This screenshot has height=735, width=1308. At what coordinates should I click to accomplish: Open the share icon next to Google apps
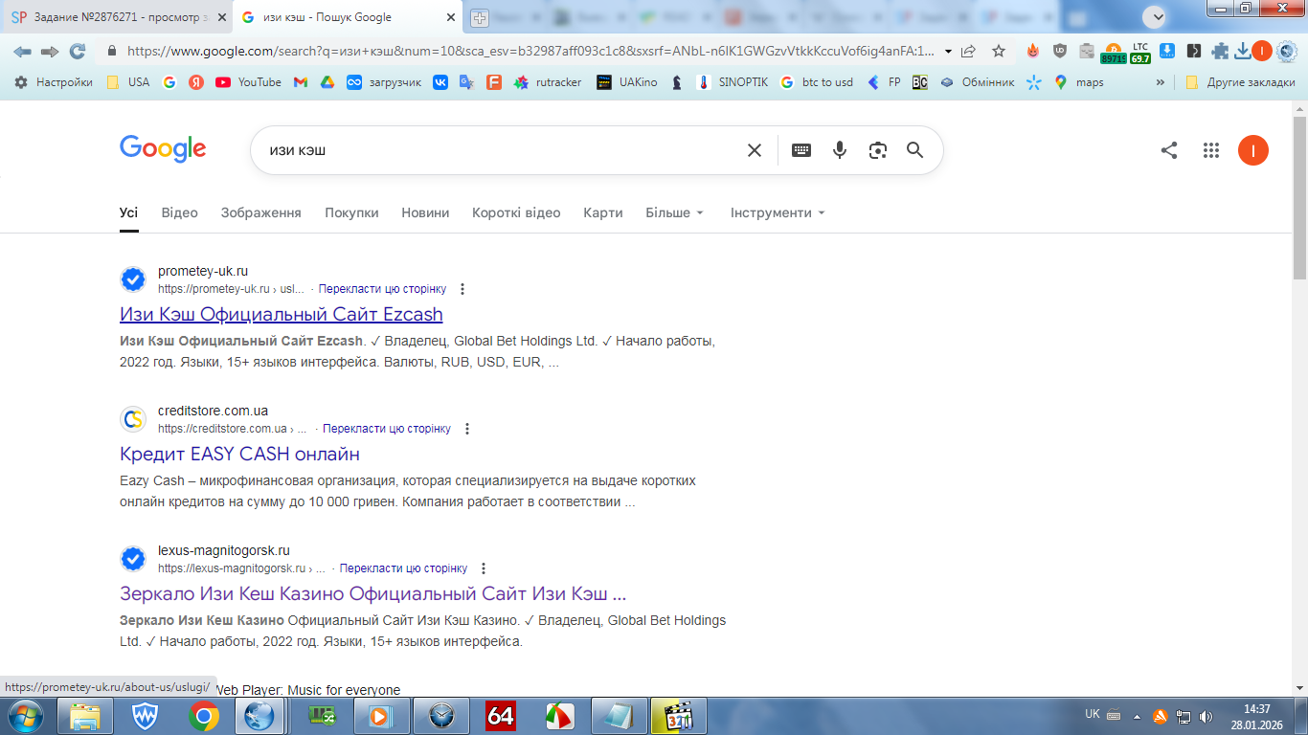(x=1169, y=150)
